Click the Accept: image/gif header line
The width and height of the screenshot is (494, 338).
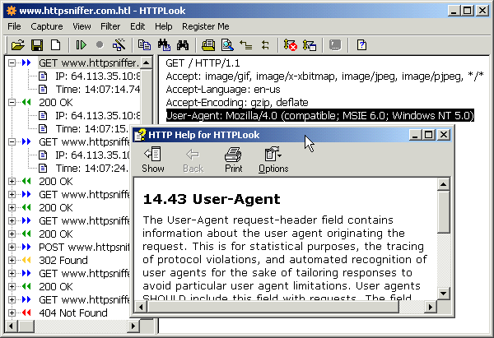(324, 76)
